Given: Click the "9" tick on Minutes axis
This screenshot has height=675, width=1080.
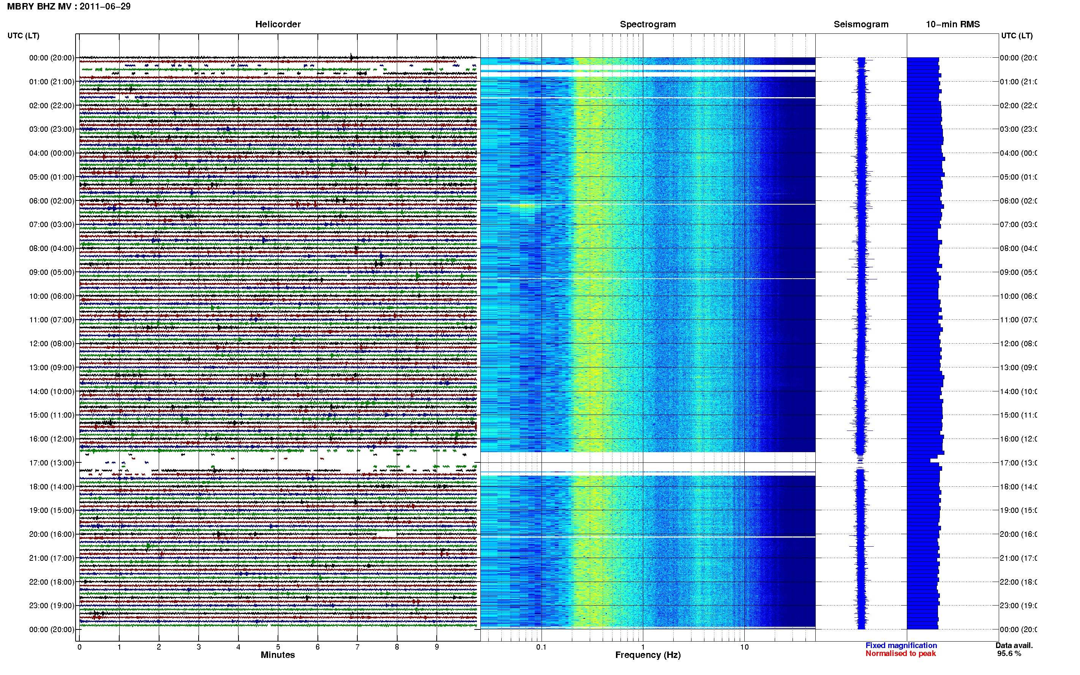Looking at the screenshot, I should point(437,647).
